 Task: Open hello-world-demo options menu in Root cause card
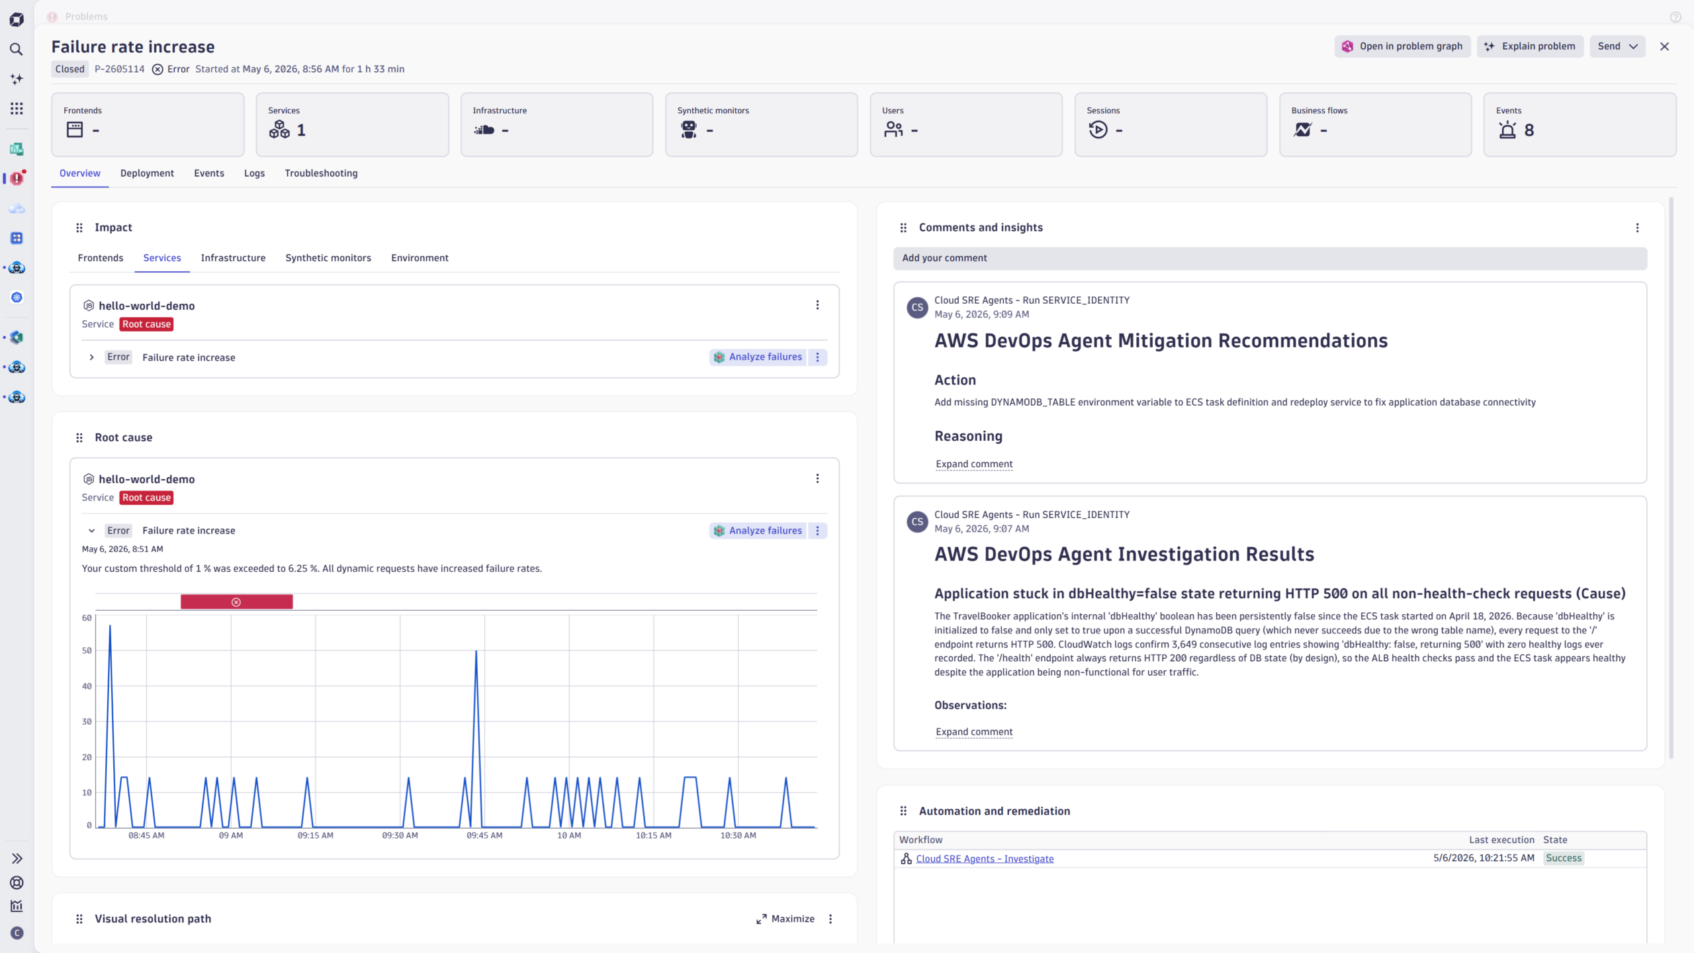pyautogui.click(x=817, y=478)
